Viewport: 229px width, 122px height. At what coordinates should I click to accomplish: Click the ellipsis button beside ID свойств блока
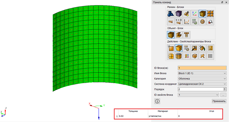pos(223,95)
